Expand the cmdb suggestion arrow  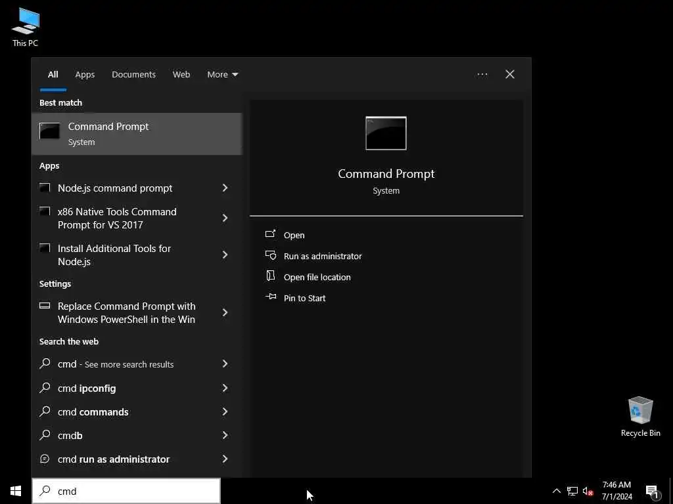click(225, 436)
